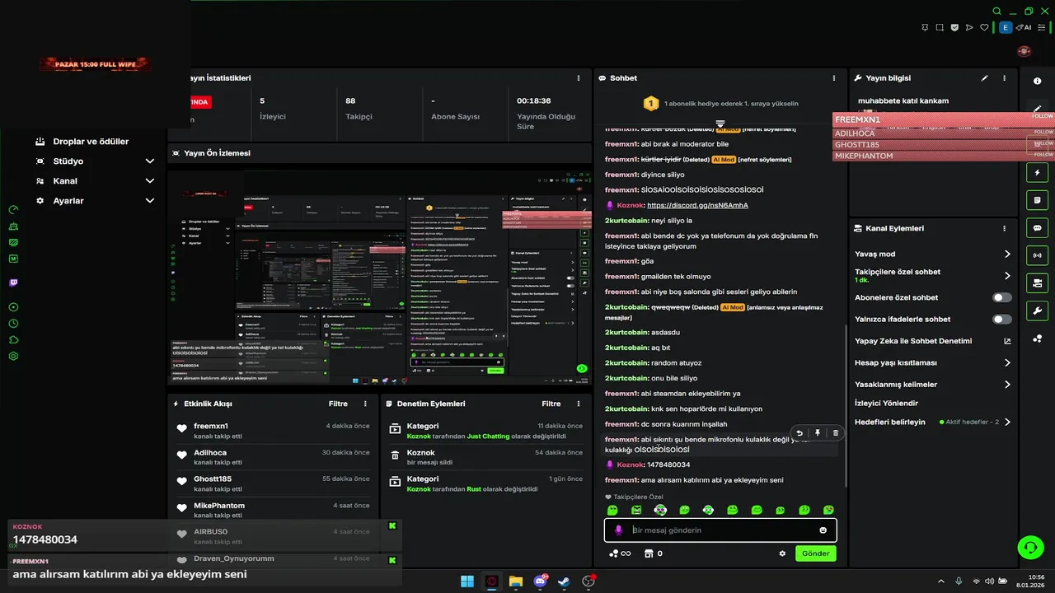Click freemxn1 in Etkinlik Akışı

pyautogui.click(x=211, y=426)
